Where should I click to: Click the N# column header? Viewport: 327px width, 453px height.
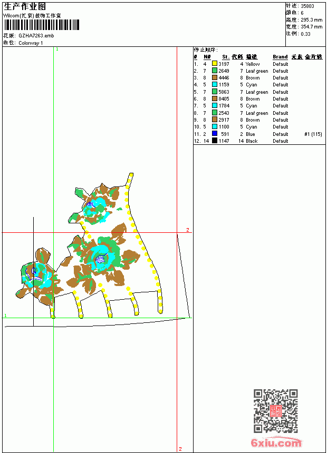point(207,57)
